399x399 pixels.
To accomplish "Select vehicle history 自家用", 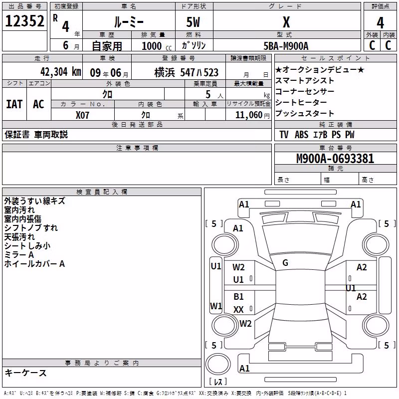I will tap(107, 46).
